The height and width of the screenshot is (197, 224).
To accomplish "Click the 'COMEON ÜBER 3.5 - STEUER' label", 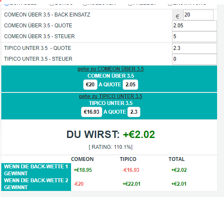I will click(39, 36).
